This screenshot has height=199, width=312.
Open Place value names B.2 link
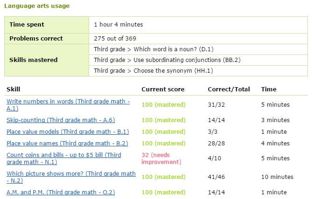(67, 143)
